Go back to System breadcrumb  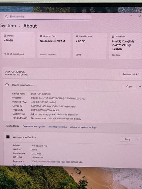pos(8,26)
